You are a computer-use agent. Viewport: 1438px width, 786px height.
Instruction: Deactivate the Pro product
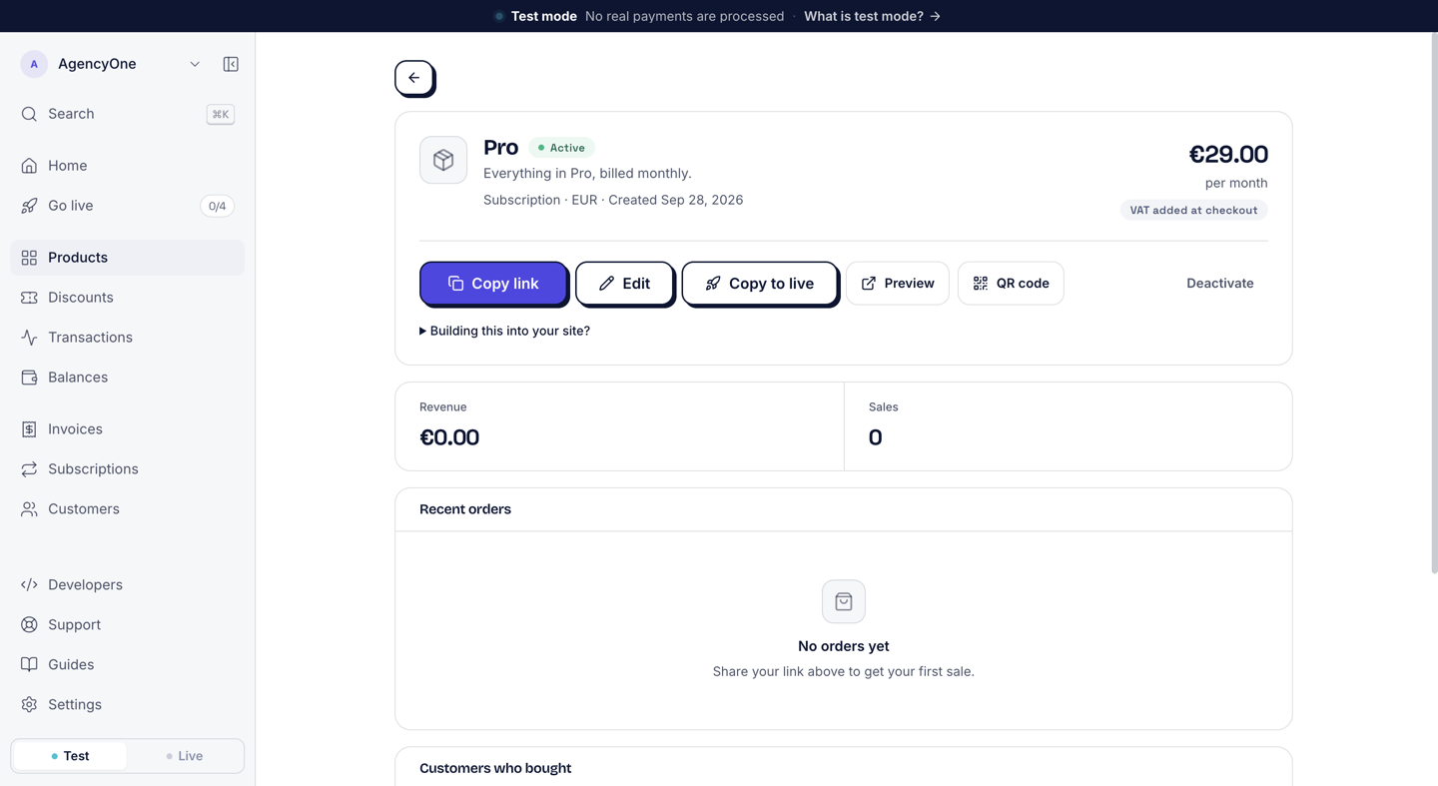tap(1220, 284)
